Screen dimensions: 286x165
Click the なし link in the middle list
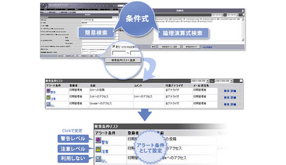tap(53, 106)
